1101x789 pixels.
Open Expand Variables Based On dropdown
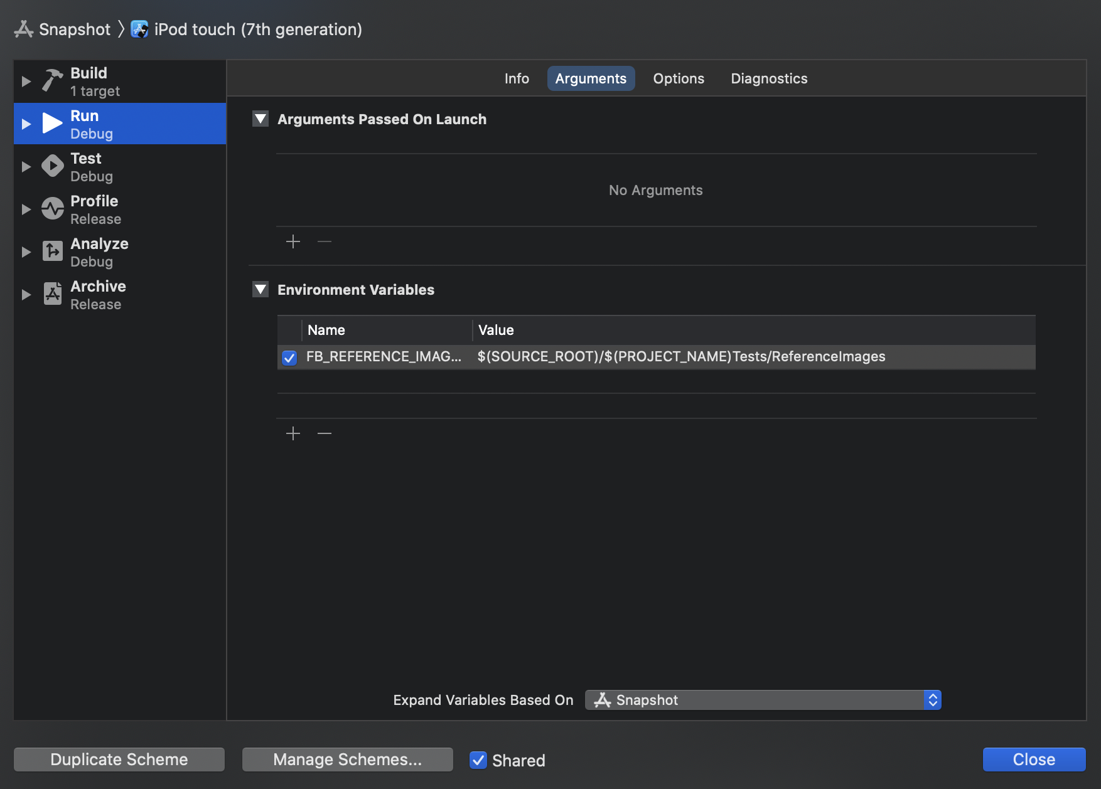click(x=763, y=700)
